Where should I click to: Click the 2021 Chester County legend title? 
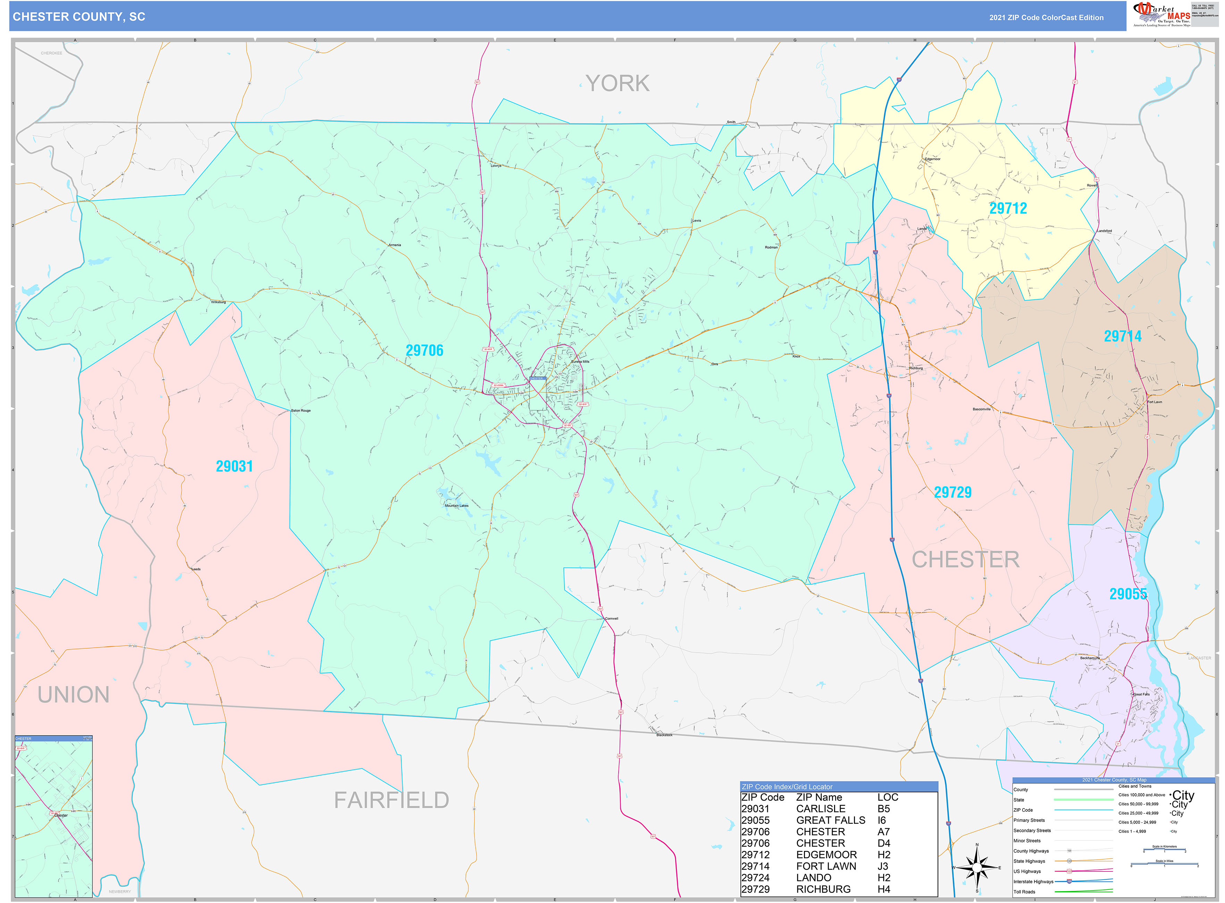pos(1114,780)
